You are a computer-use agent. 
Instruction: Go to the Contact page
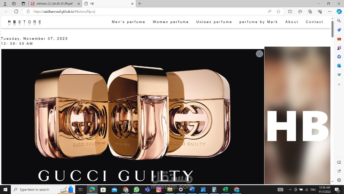[x=314, y=22]
